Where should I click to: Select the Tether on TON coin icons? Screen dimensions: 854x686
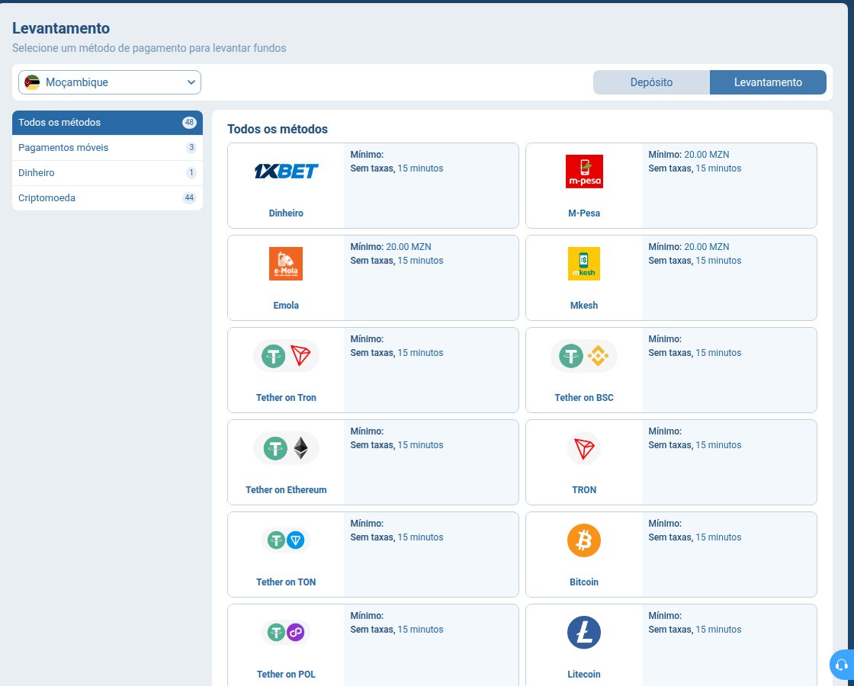pyautogui.click(x=286, y=540)
